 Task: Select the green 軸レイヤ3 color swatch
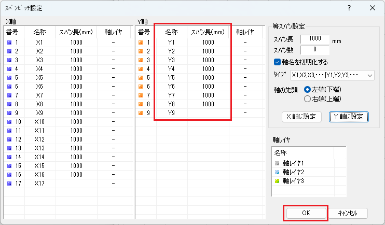pyautogui.click(x=277, y=181)
